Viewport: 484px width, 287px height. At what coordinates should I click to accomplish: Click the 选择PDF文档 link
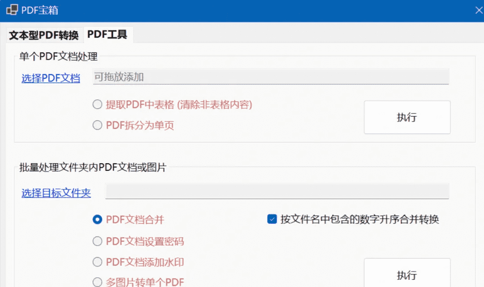(51, 78)
